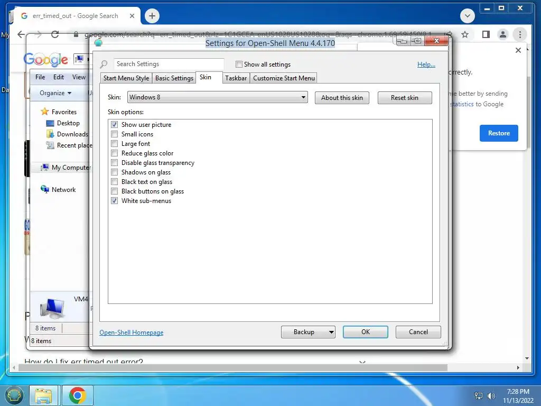This screenshot has height=406, width=541.
Task: Enable the Small icons option
Action: [x=114, y=134]
